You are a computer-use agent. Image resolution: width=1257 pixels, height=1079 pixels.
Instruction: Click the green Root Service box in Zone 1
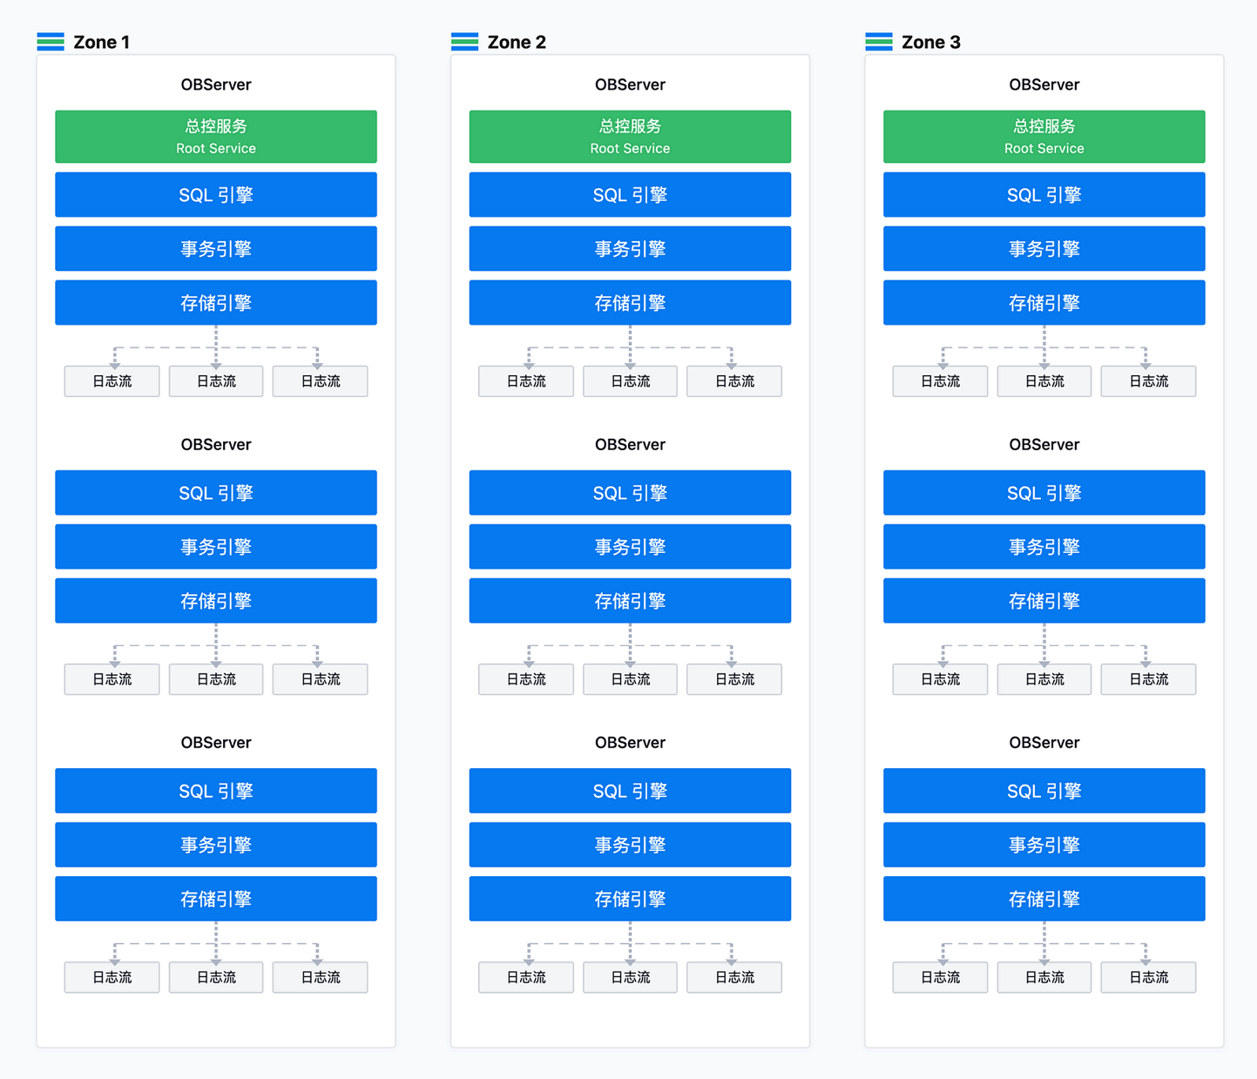pos(216,137)
